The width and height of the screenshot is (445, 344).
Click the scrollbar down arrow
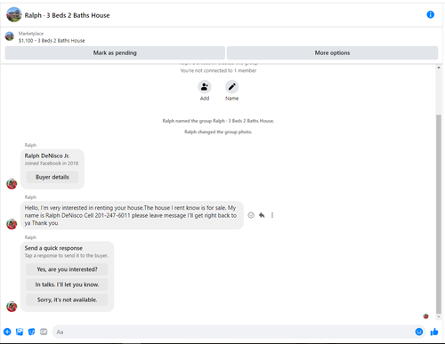click(x=439, y=316)
